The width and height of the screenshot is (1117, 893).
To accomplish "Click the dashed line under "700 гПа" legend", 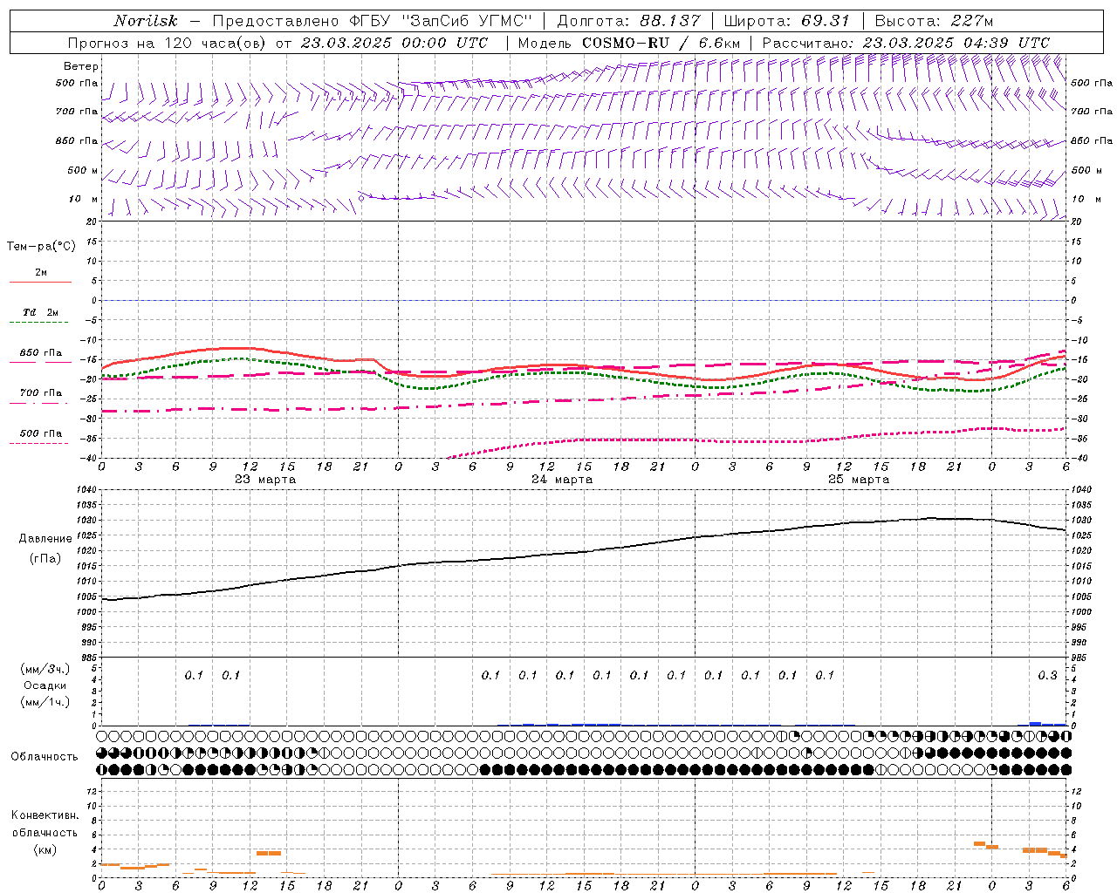I will coord(39,403).
